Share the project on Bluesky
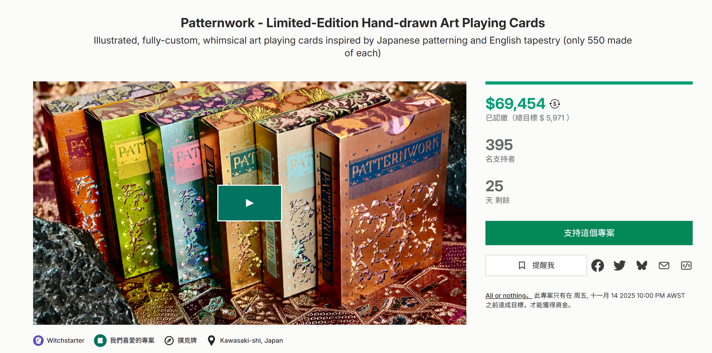Screen dimensions: 712x353 tap(642, 266)
